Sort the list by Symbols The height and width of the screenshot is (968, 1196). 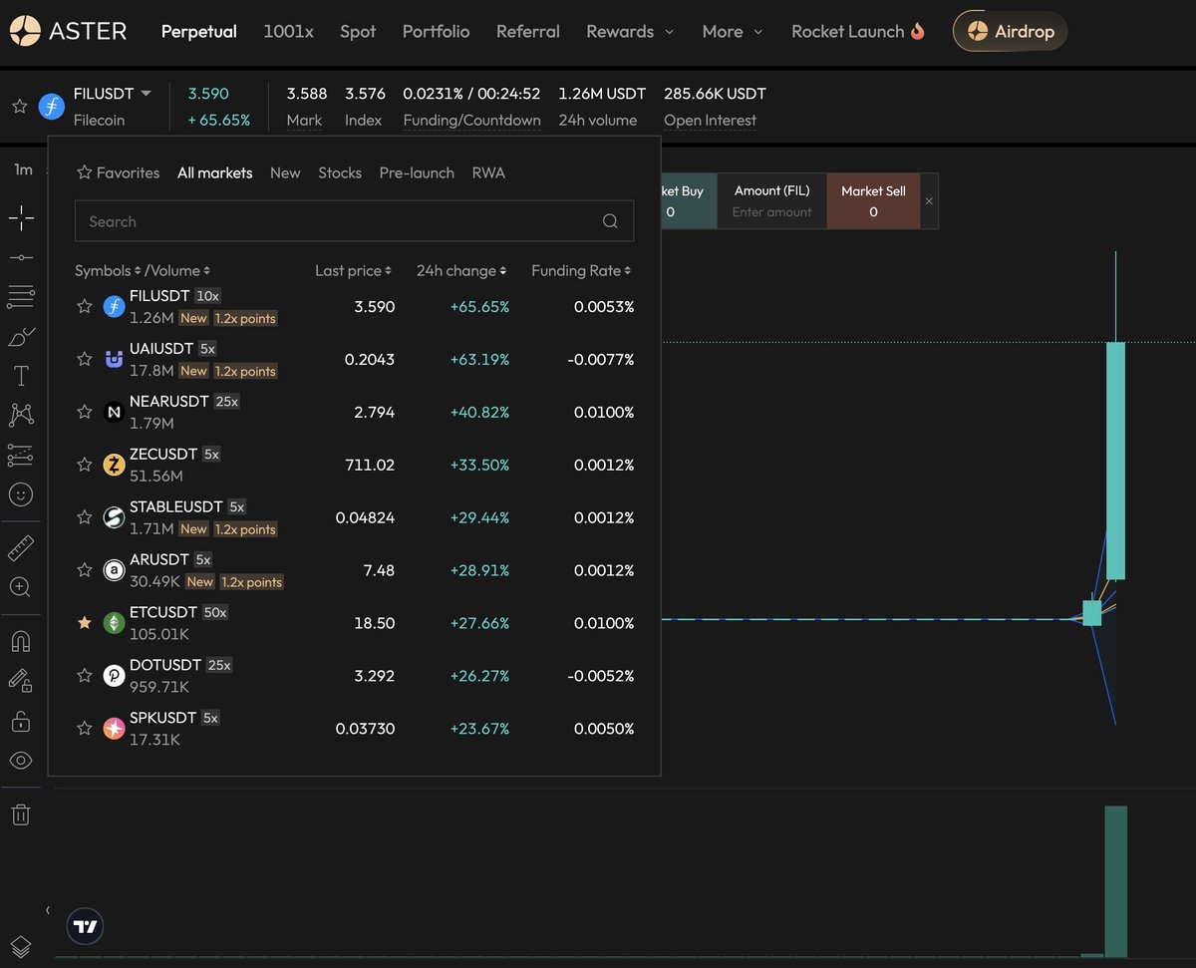[x=108, y=270]
